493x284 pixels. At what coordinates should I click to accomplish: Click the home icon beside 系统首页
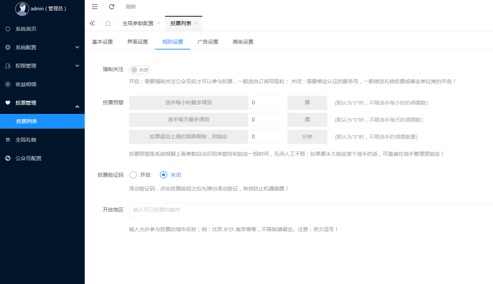[x=8, y=28]
